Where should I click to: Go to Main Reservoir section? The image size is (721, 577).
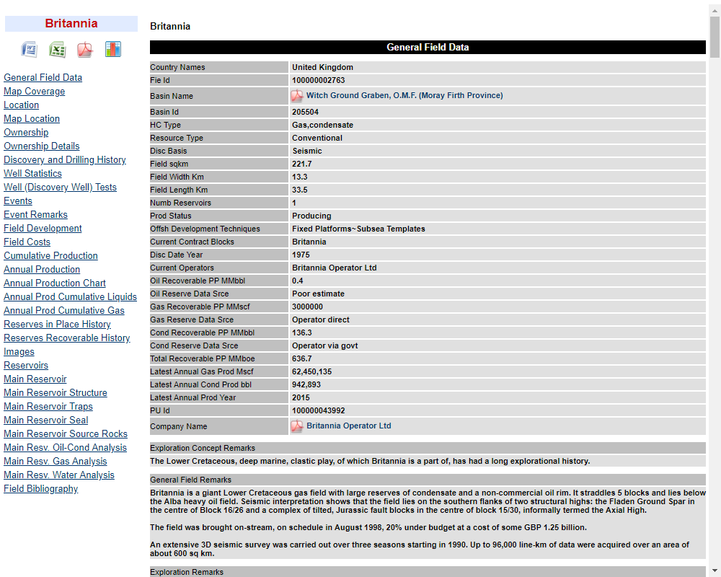(35, 379)
